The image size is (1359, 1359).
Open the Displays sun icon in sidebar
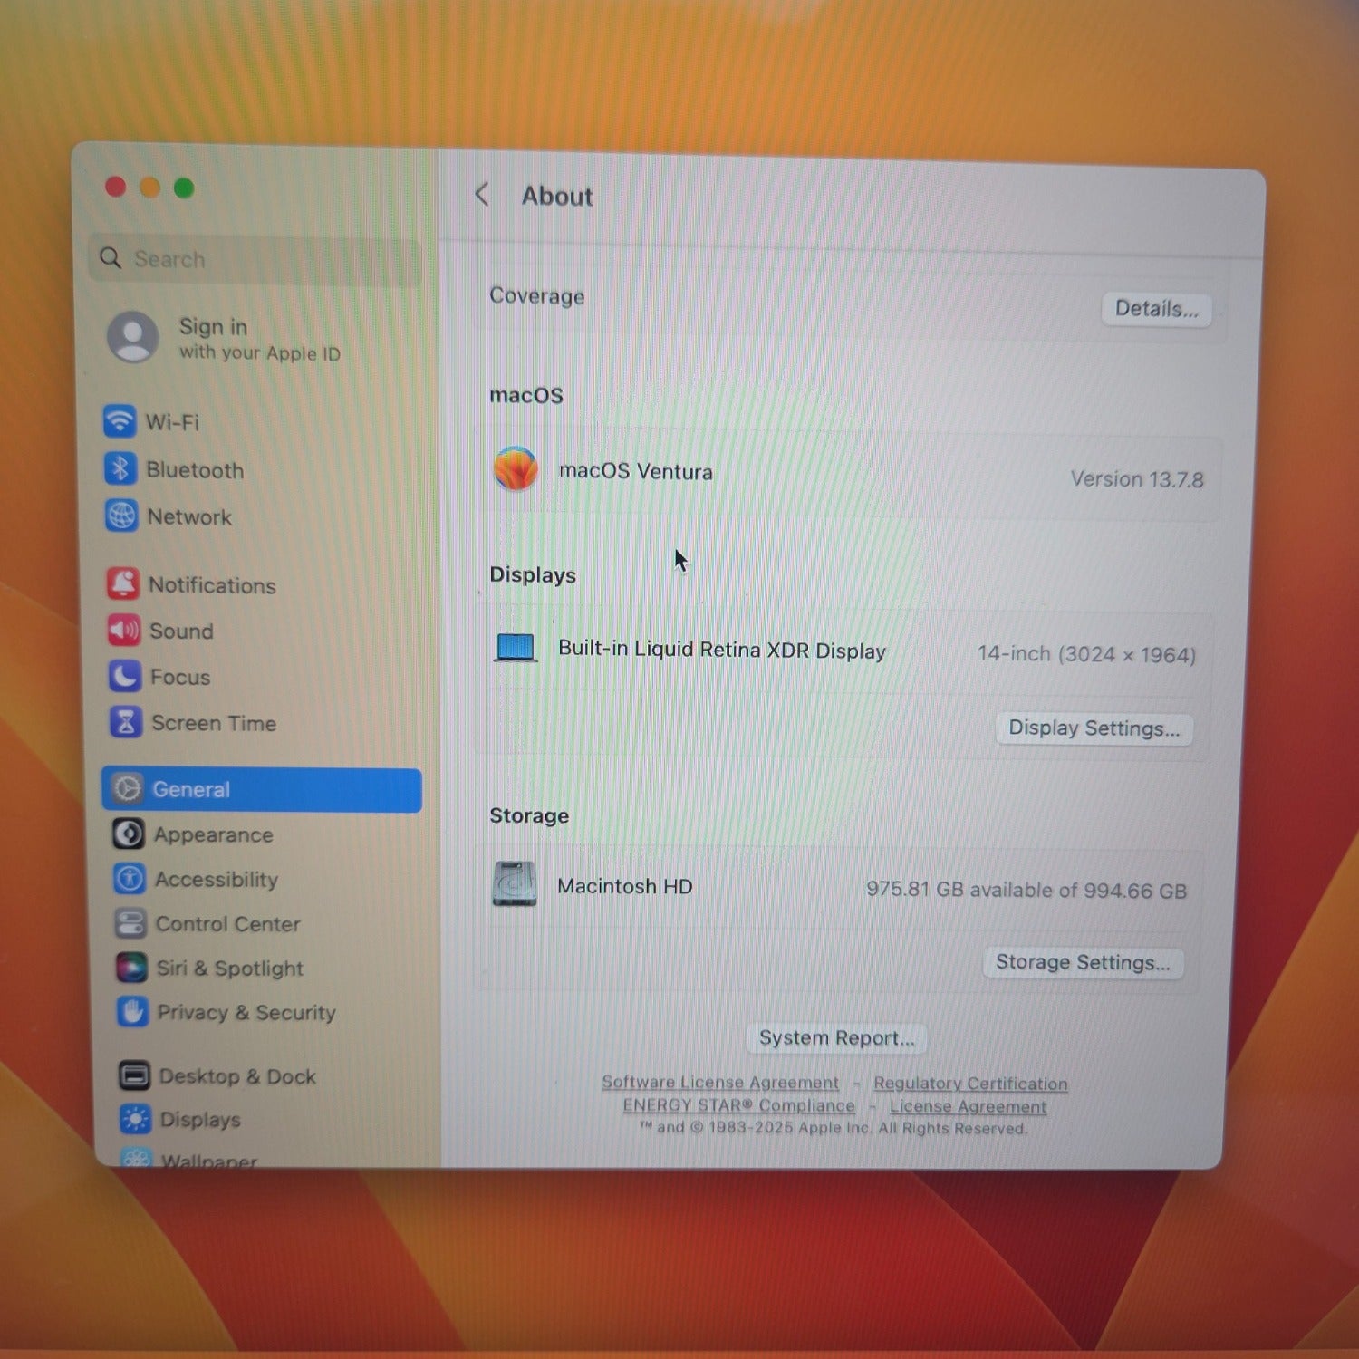(x=135, y=1119)
